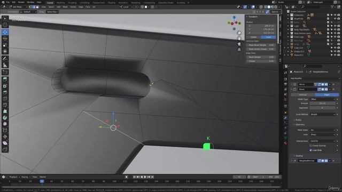This screenshot has height=192, width=342.
Task: Open the Orientation Default dropdown
Action: [x=28, y=12]
